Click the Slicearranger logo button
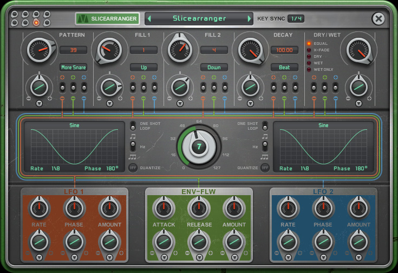The image size is (398, 273). [x=107, y=19]
